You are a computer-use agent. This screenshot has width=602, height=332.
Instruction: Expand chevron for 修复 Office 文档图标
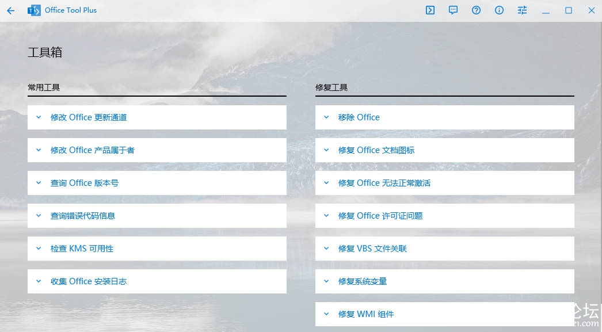(x=326, y=150)
